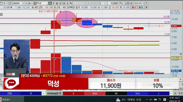The image size is (183, 102).
Task: Click the add trend line icon
Action: point(124,3)
